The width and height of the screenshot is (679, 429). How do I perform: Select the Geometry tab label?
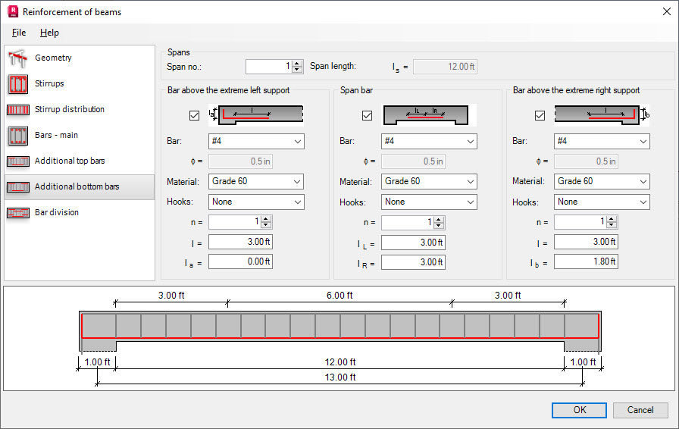click(x=53, y=58)
